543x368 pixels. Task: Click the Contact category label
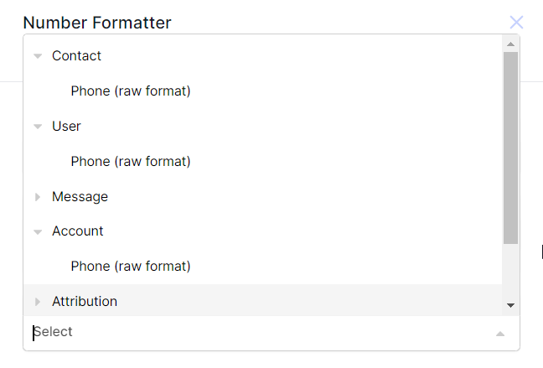[76, 56]
